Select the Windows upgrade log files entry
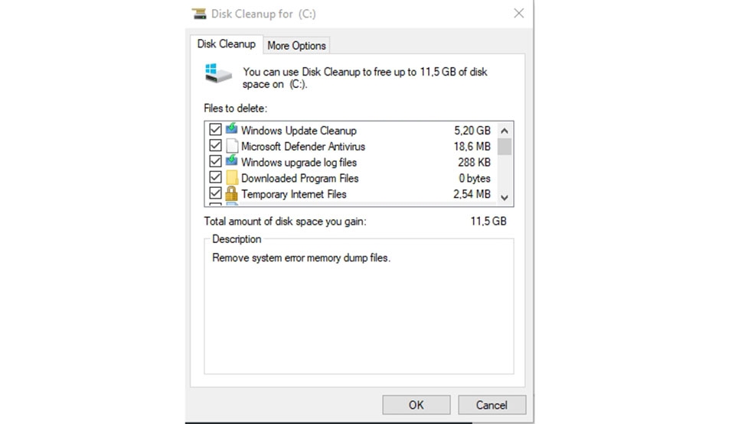735x424 pixels. pyautogui.click(x=299, y=162)
